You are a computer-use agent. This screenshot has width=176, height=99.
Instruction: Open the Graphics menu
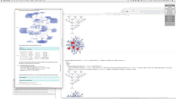pyautogui.click(x=27, y=1)
